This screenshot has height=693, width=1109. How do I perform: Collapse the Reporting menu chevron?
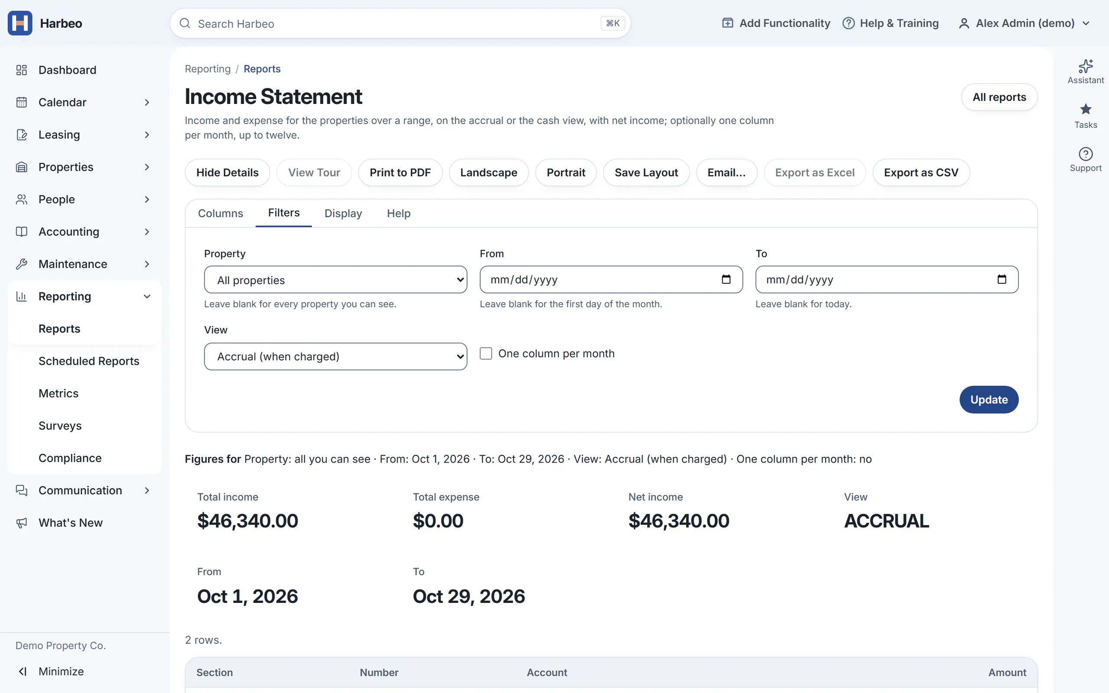(147, 297)
